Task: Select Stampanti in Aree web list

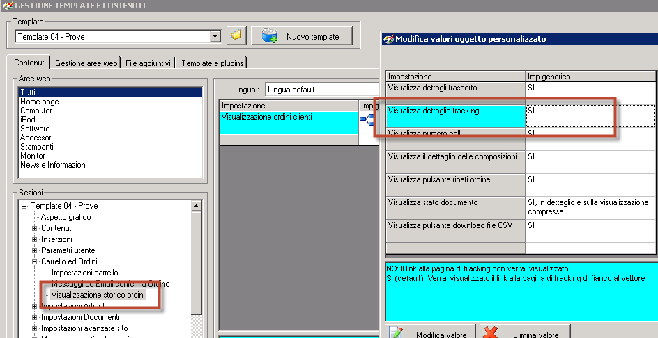Action: click(37, 147)
